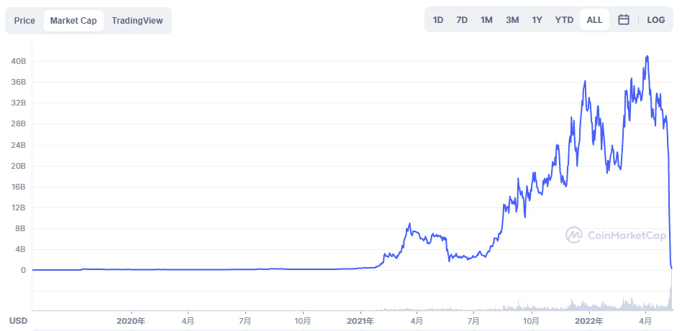This screenshot has width=682, height=331.
Task: Click the USD currency label
Action: pos(18,321)
